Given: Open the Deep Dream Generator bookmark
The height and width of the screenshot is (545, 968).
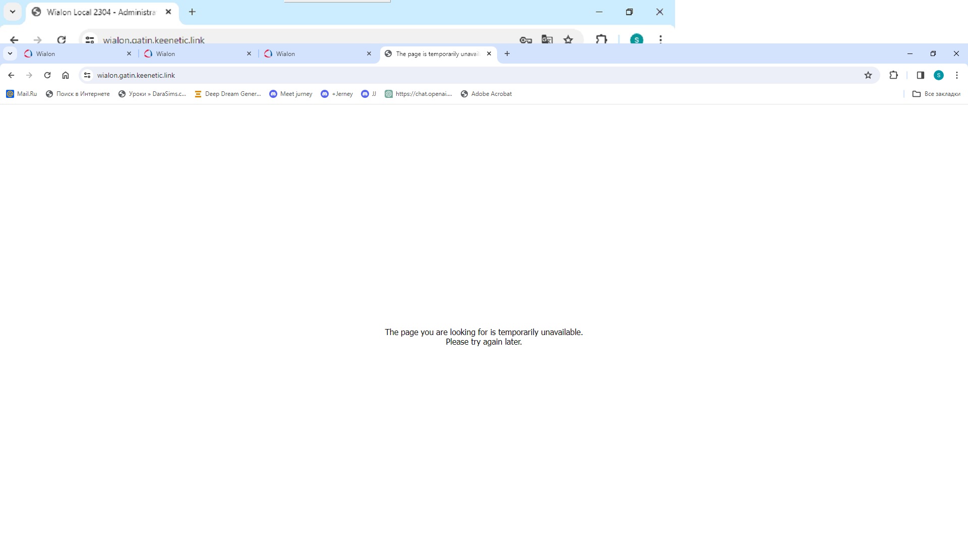Looking at the screenshot, I should (x=228, y=94).
